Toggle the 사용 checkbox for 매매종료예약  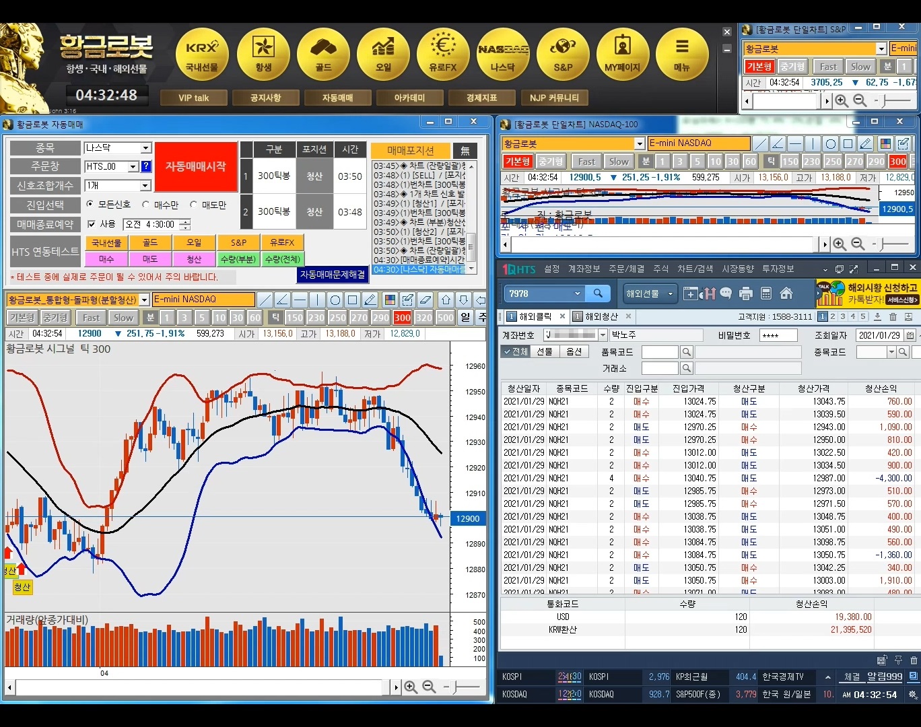point(92,224)
